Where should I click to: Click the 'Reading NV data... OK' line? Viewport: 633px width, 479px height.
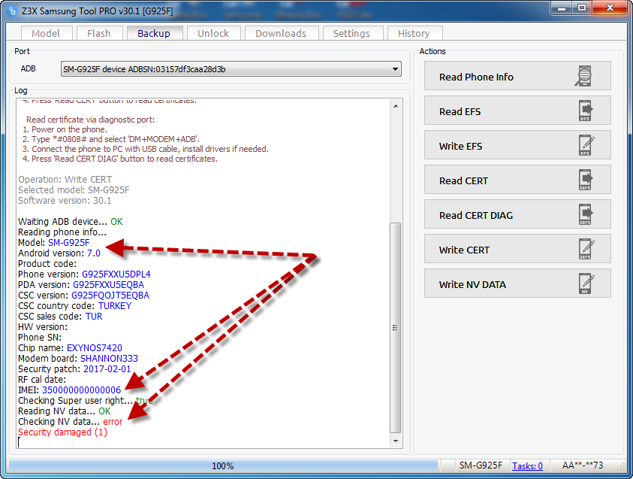(64, 411)
